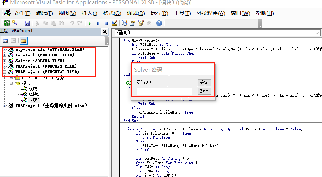Open the Toolbox icon
Image resolution: width=322 pixels, height=177 pixels.
149,23
